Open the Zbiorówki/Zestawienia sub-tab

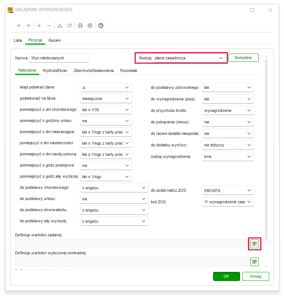94,70
